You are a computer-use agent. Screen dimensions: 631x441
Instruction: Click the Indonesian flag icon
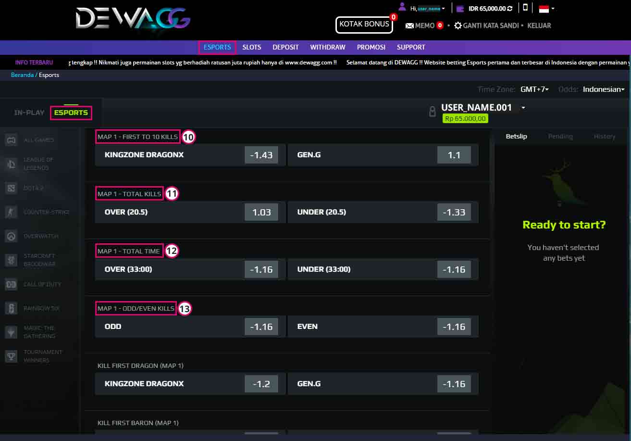(544, 8)
